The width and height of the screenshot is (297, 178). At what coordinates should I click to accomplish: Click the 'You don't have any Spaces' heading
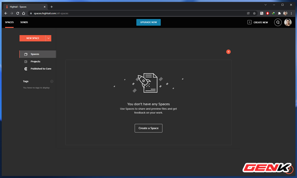(148, 104)
